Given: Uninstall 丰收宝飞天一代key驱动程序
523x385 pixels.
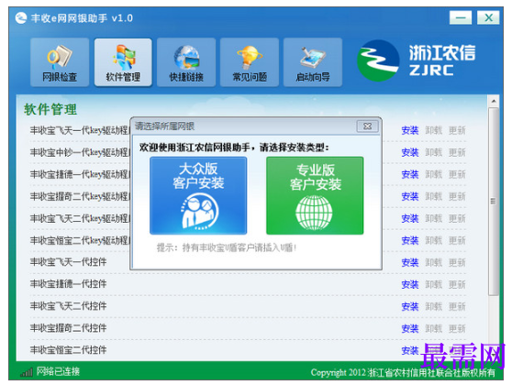Looking at the screenshot, I should (x=433, y=130).
